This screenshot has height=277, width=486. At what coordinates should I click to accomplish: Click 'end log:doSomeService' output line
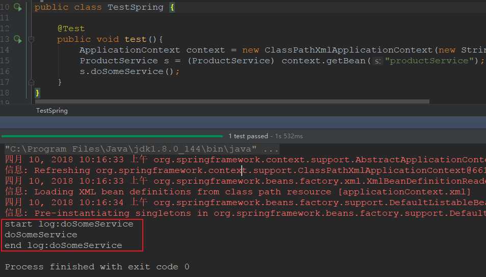coord(63,245)
